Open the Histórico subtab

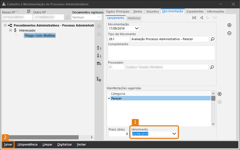134,18
